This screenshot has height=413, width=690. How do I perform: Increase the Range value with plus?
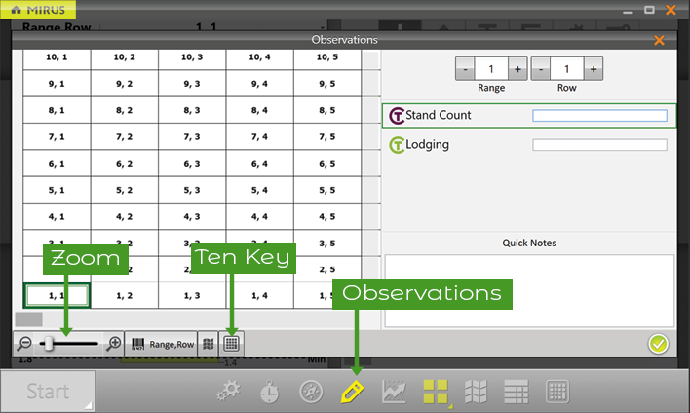pos(517,69)
